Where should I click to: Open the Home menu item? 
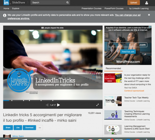[x=6, y=8]
